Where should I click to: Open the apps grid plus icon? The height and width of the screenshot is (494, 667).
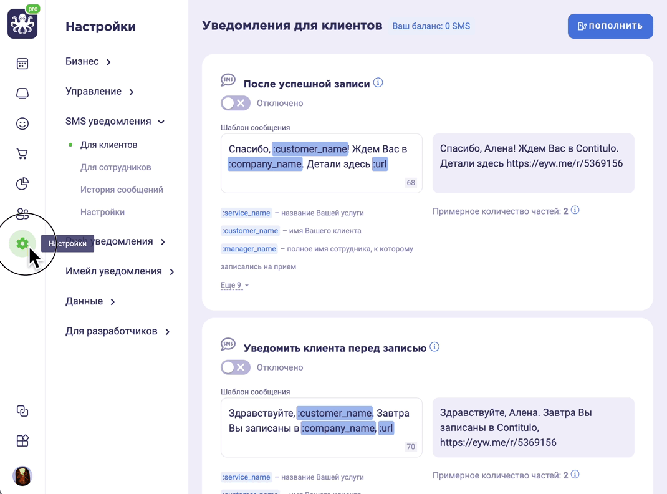(x=22, y=441)
